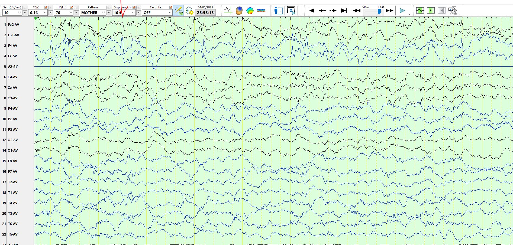Expand the arrow beside the clock display
Screen dimensions: 513x245
click(x=218, y=14)
